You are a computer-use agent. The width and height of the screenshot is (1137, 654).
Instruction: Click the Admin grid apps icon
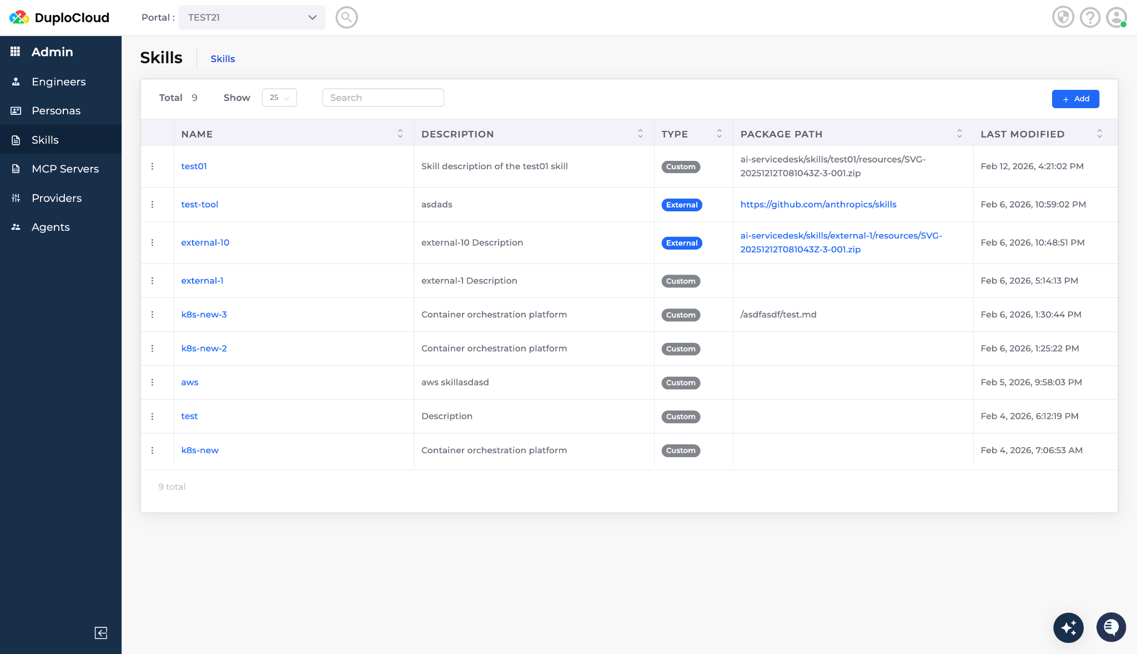click(x=16, y=52)
